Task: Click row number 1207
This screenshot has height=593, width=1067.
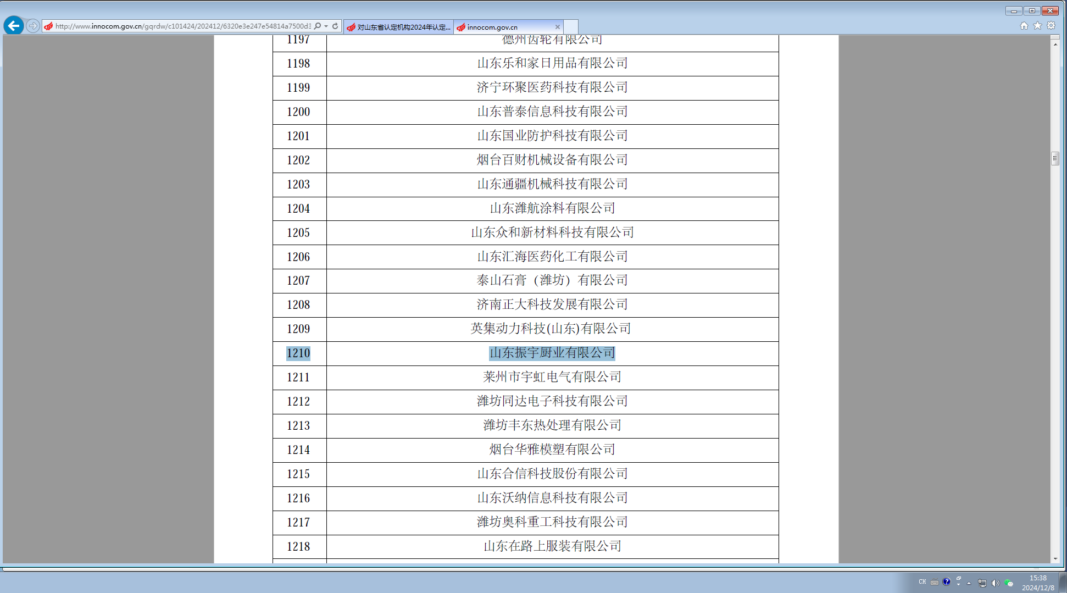Action: [x=298, y=281]
